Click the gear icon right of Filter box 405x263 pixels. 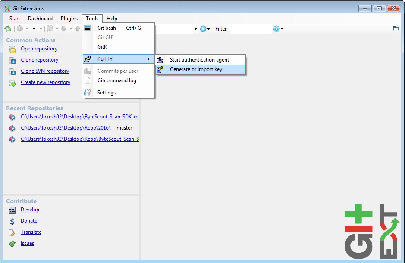(276, 29)
